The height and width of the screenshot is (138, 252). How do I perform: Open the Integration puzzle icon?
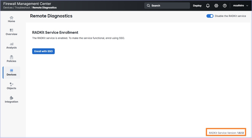tap(11, 98)
